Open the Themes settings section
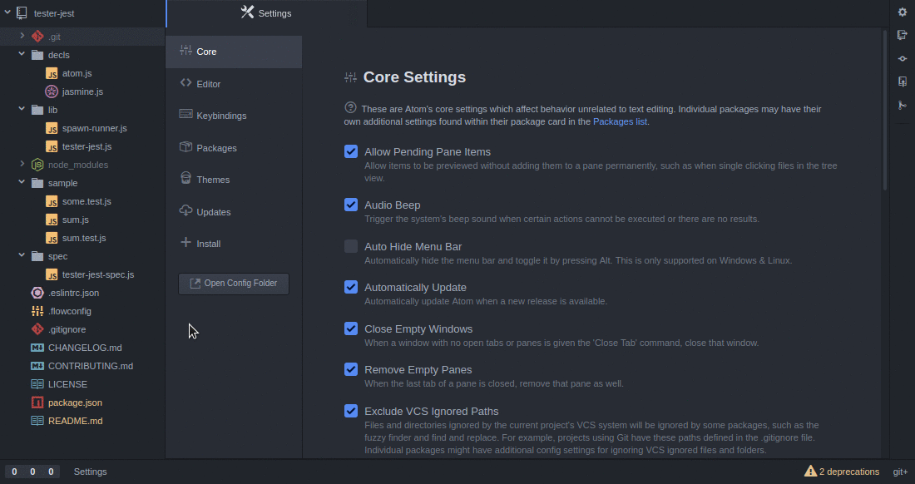Viewport: 915px width, 484px height. point(234,180)
